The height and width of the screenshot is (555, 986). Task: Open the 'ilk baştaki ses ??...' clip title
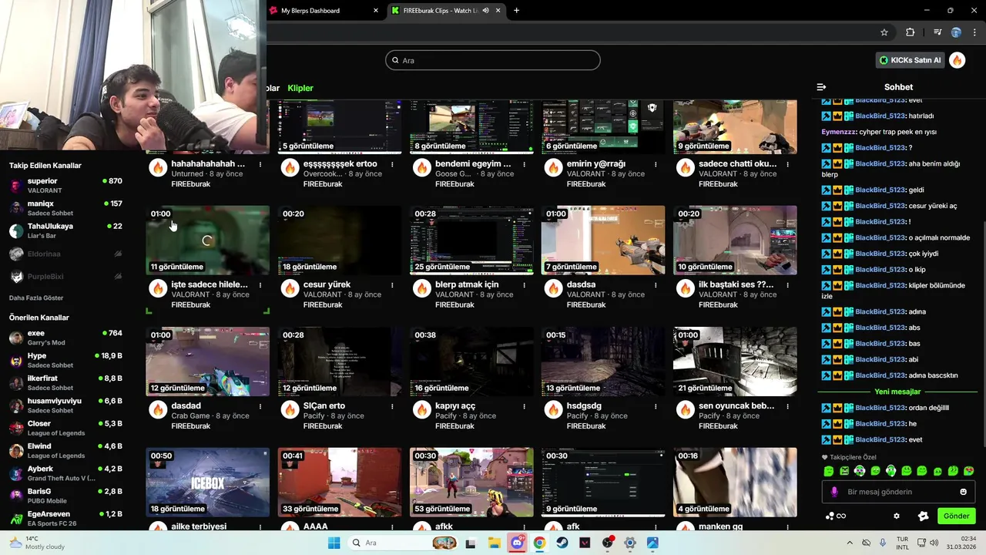point(736,284)
